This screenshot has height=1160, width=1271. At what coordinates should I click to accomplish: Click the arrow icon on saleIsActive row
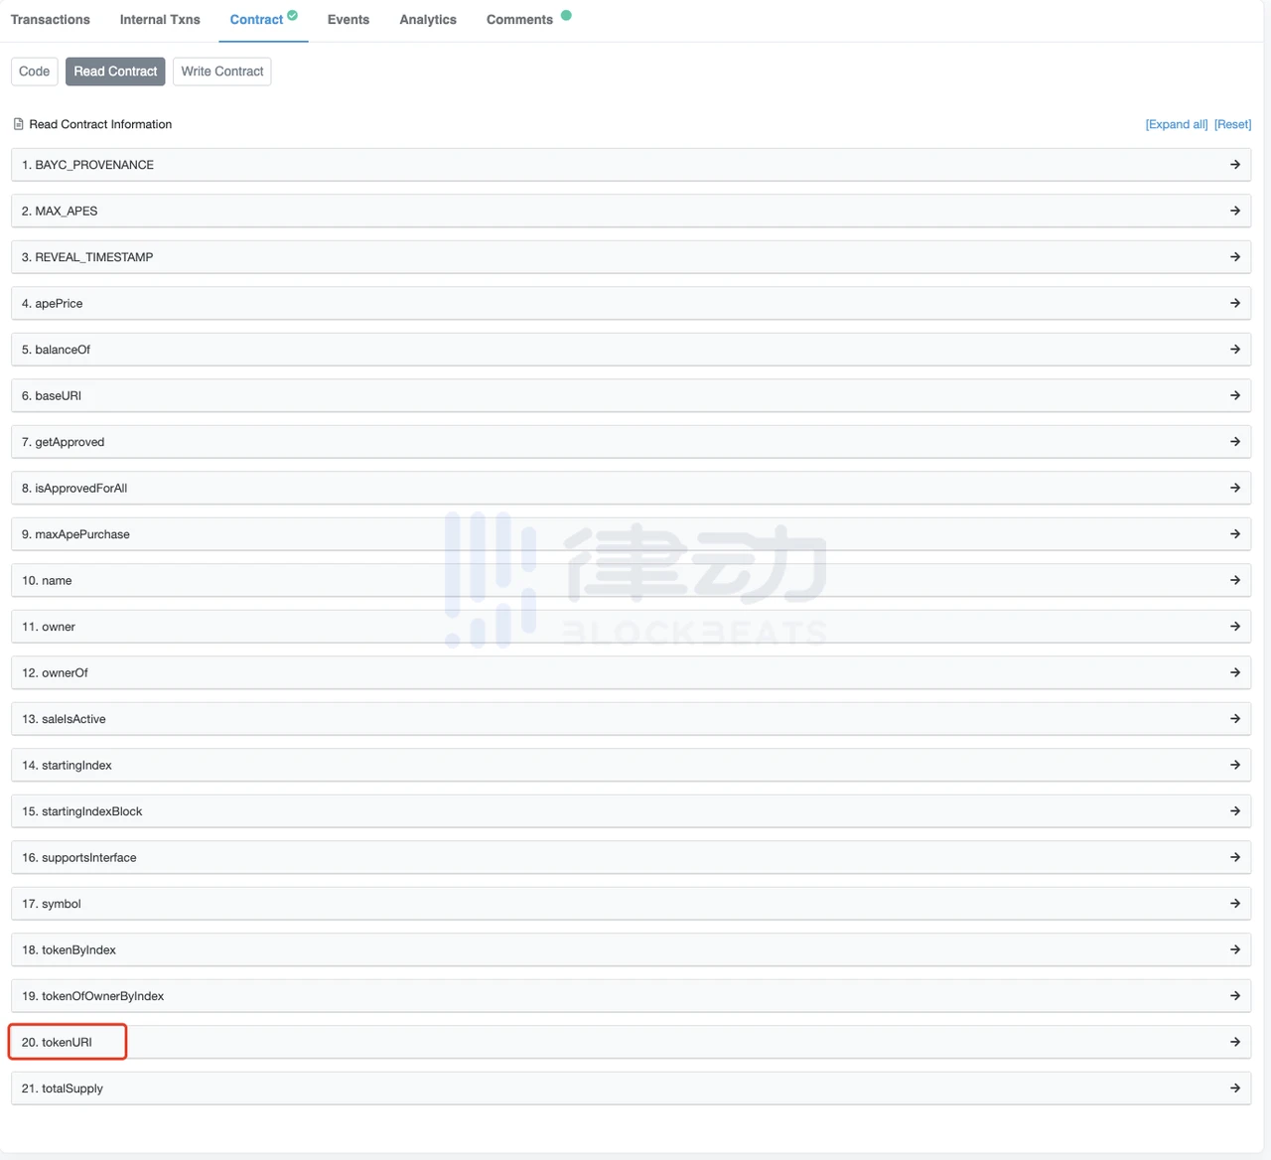(1235, 719)
